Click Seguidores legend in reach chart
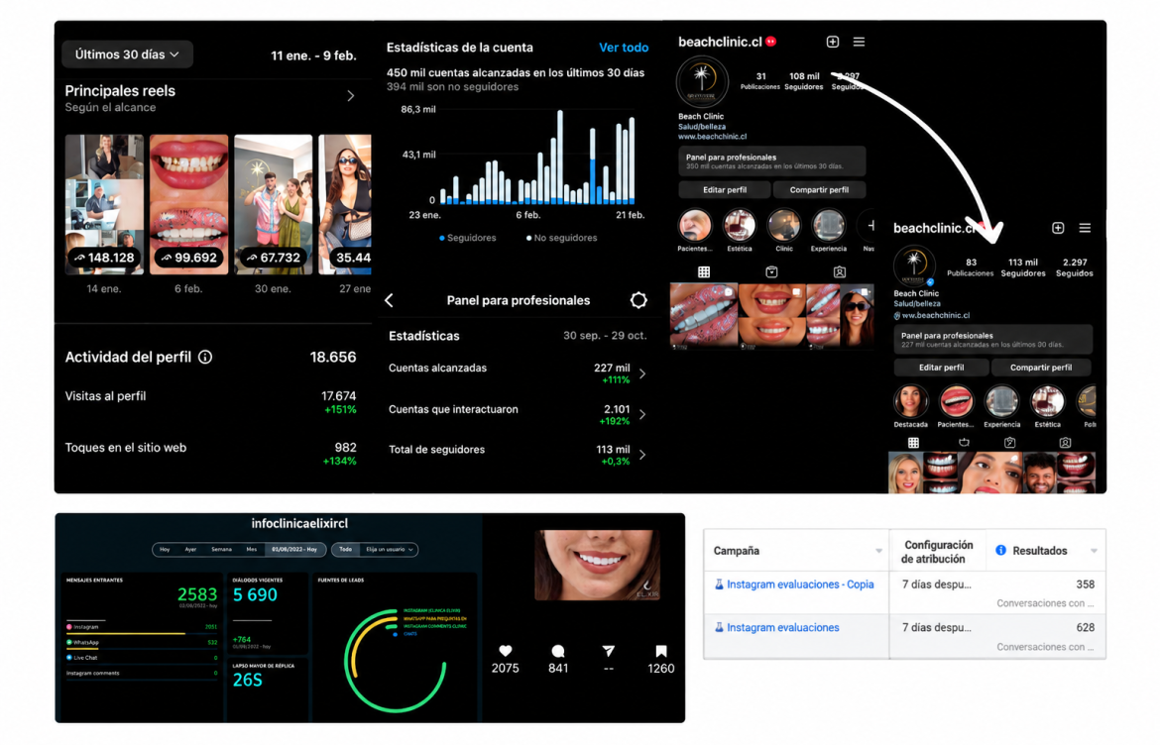 point(468,238)
